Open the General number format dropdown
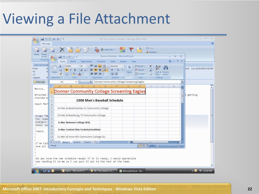This screenshot has width=259, height=194. pyautogui.click(x=123, y=66)
